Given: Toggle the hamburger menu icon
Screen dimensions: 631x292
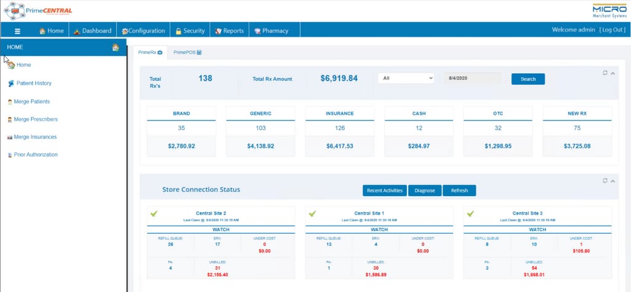Looking at the screenshot, I should pos(17,31).
